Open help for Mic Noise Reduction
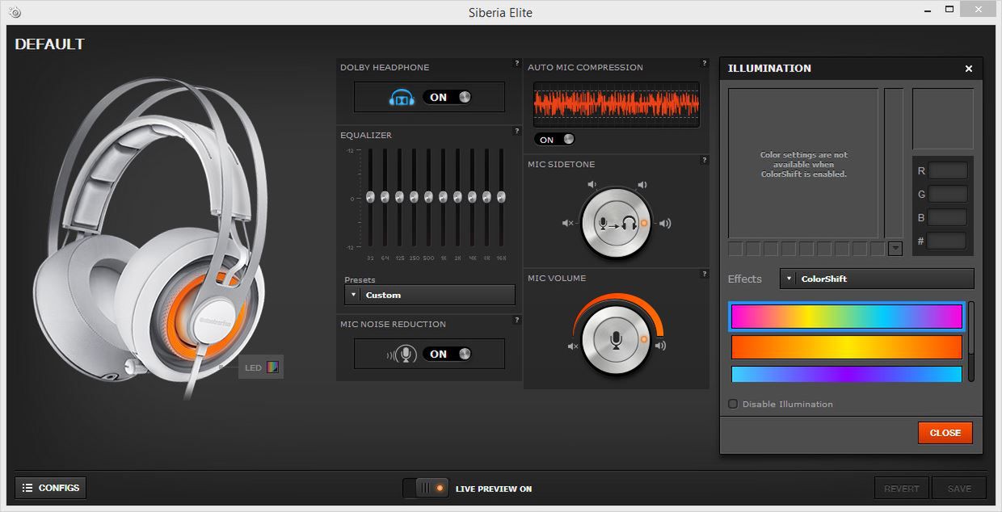 (x=517, y=320)
